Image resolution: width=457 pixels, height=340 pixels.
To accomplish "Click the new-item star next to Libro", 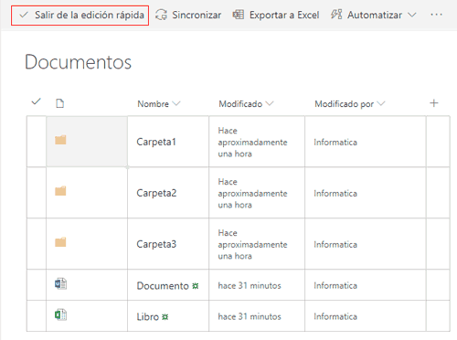I will coord(165,317).
